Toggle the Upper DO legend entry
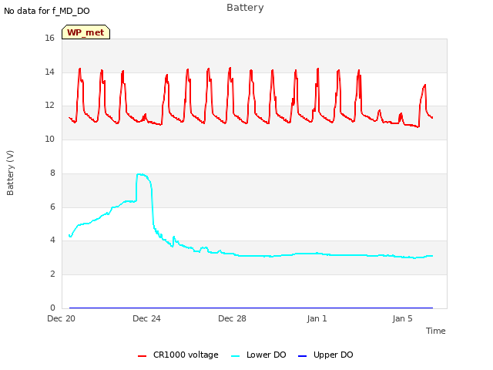493x370 pixels. (325, 355)
